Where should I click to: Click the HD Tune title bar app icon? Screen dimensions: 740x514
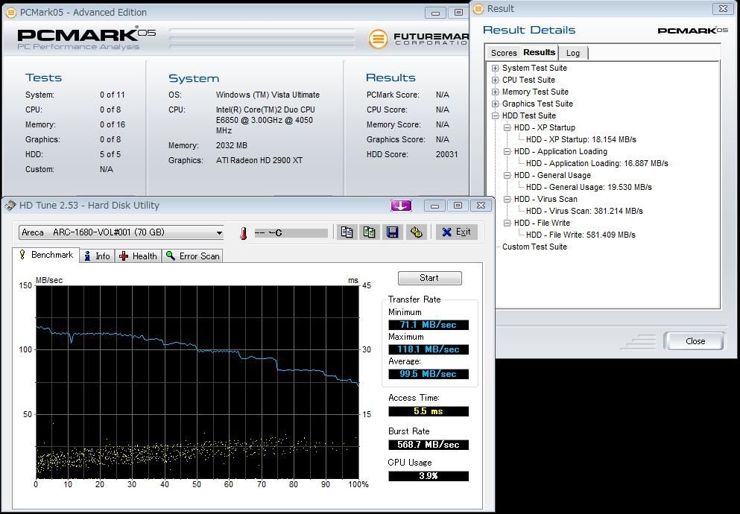tap(10, 206)
